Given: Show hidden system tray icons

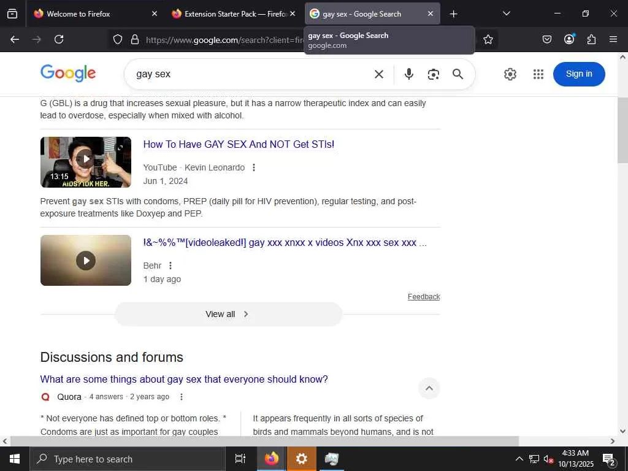Looking at the screenshot, I should click(x=519, y=459).
